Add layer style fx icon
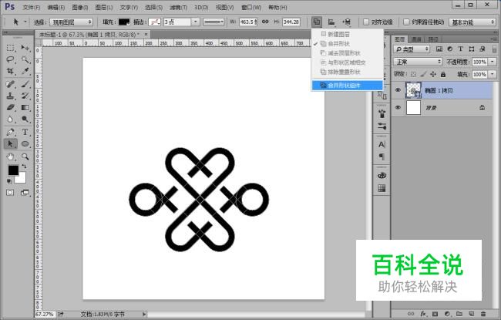The image size is (501, 320). point(423,314)
